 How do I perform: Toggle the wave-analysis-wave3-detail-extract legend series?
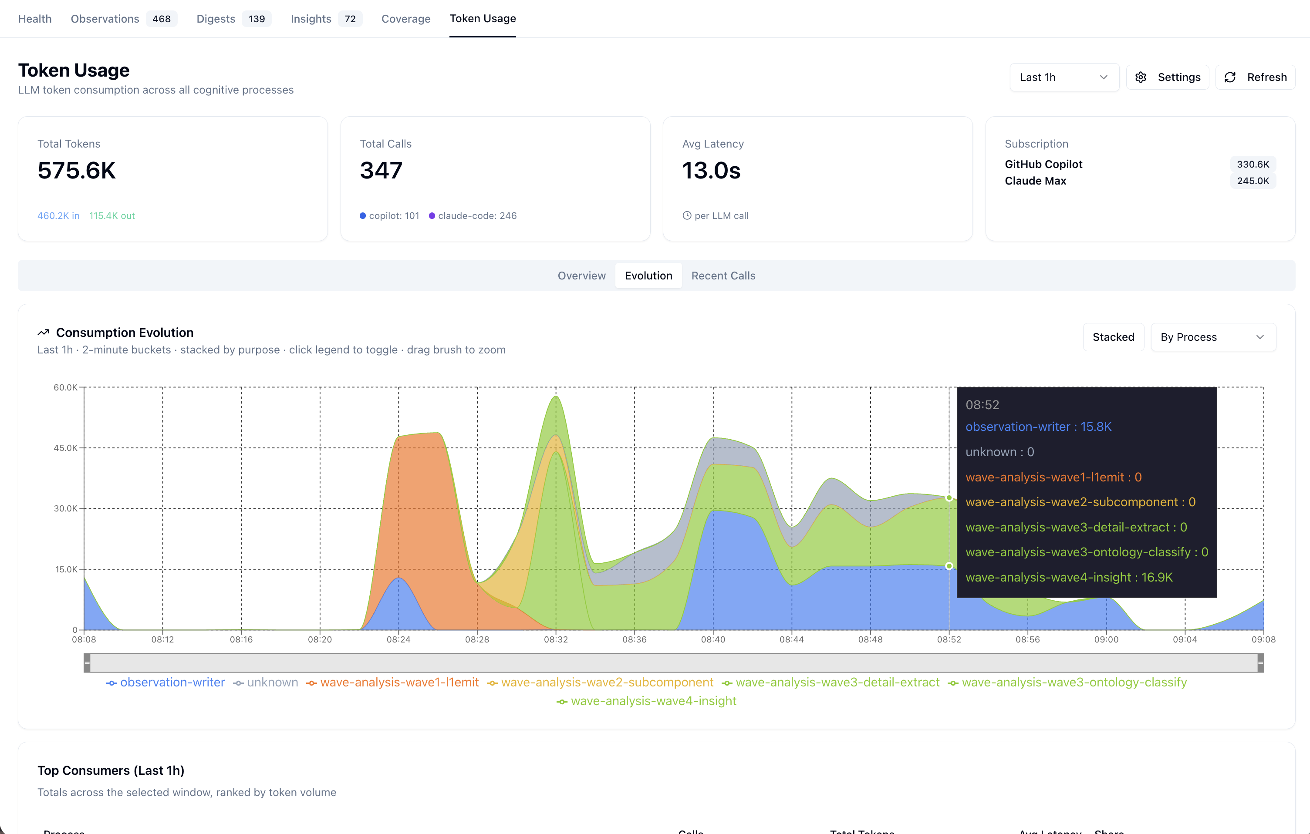(831, 683)
